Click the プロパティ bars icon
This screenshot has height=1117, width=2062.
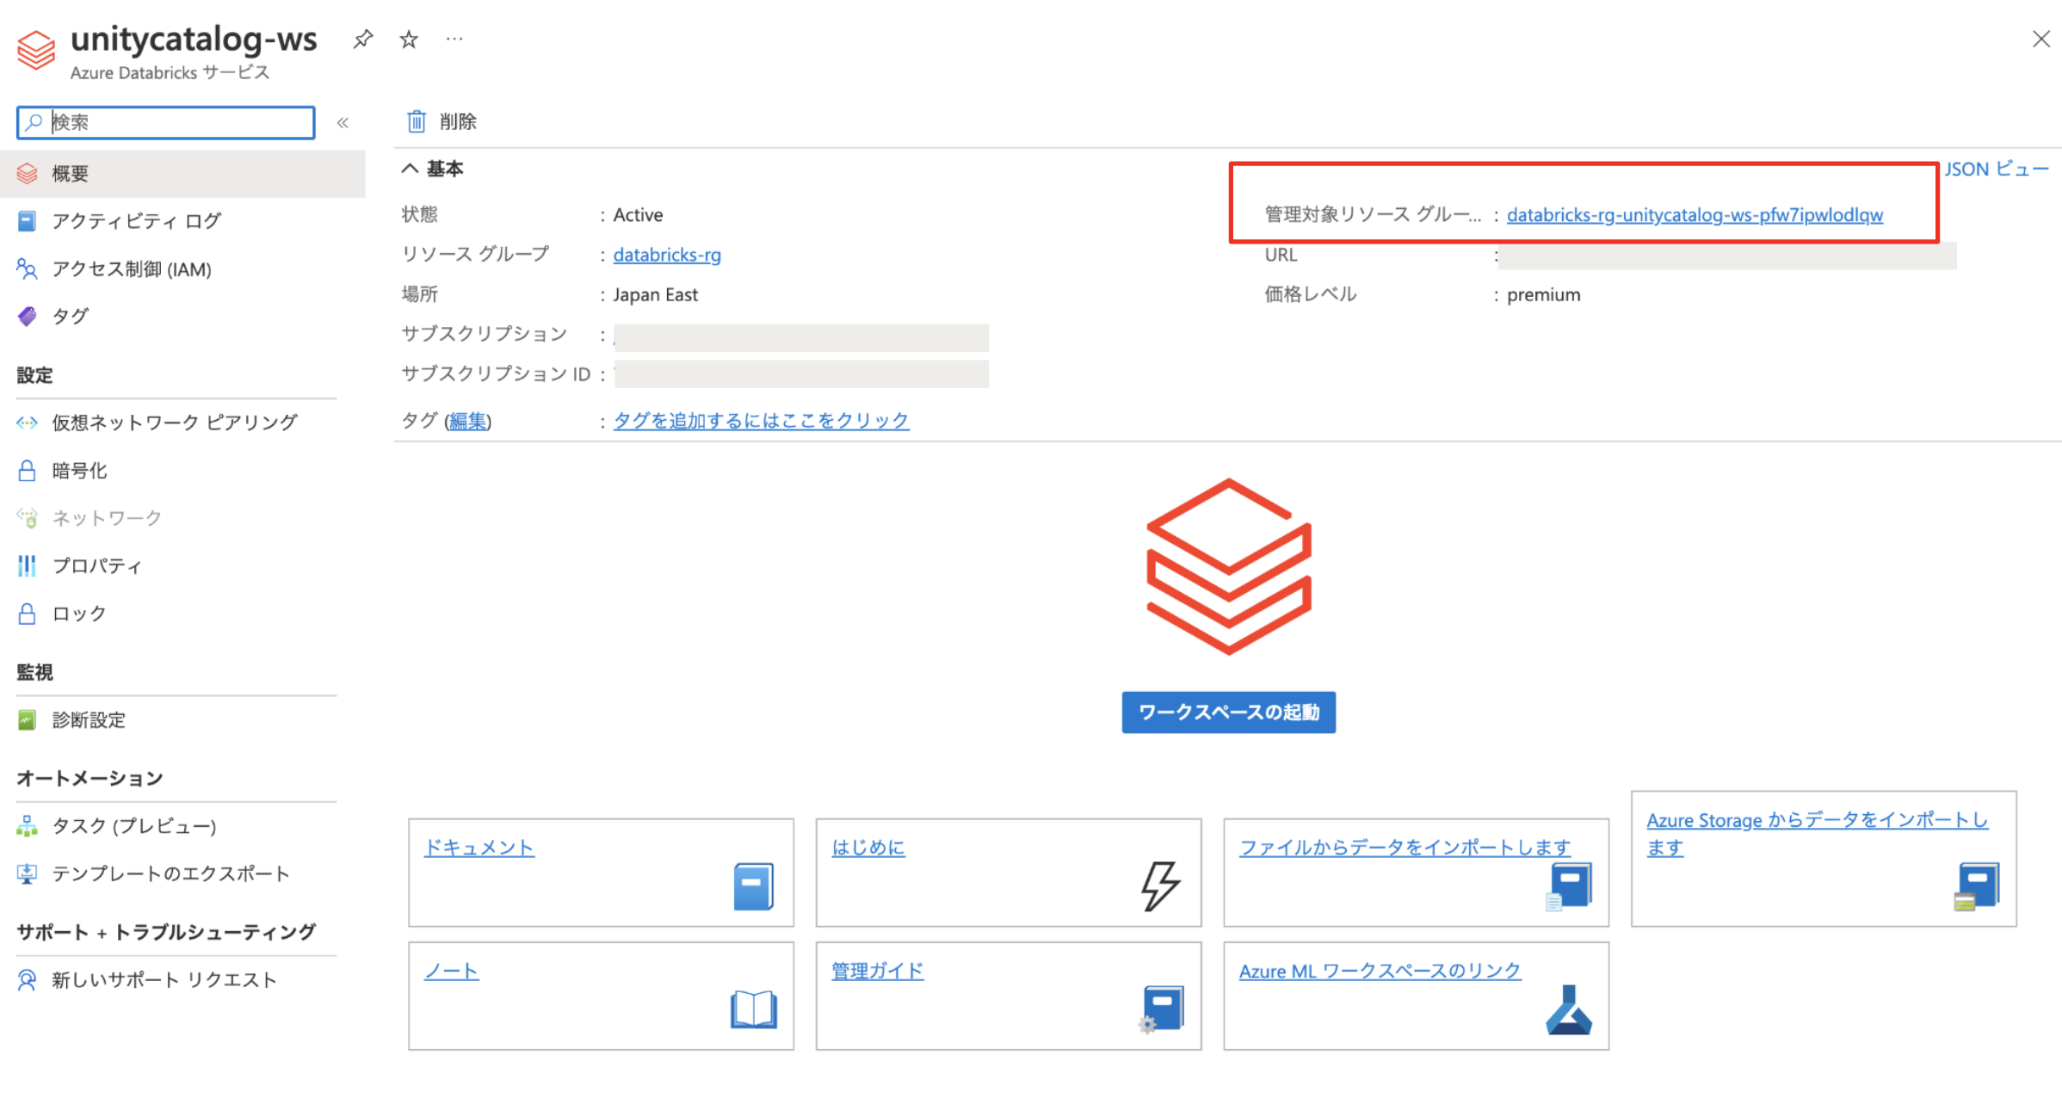coord(28,565)
